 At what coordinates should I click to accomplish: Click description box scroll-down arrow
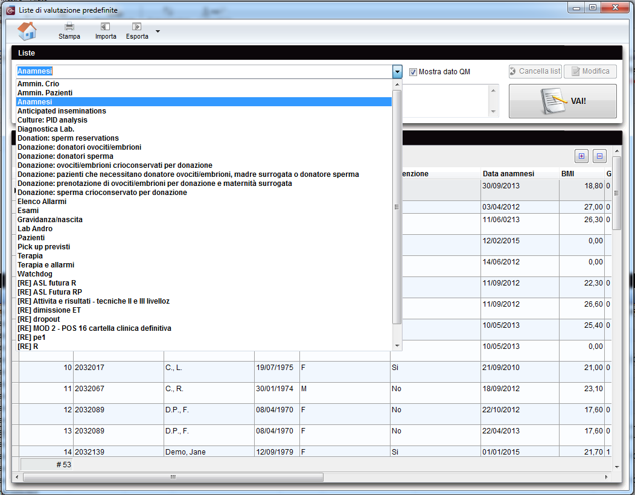tap(493, 112)
